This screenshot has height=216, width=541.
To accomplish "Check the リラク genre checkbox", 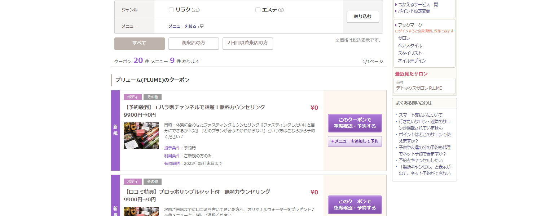I will point(171,10).
